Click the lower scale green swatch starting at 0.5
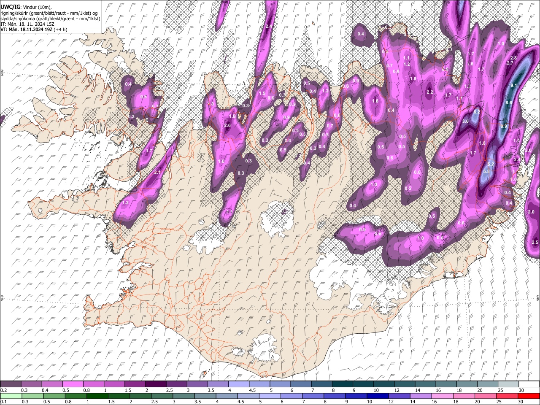 tap(54, 396)
